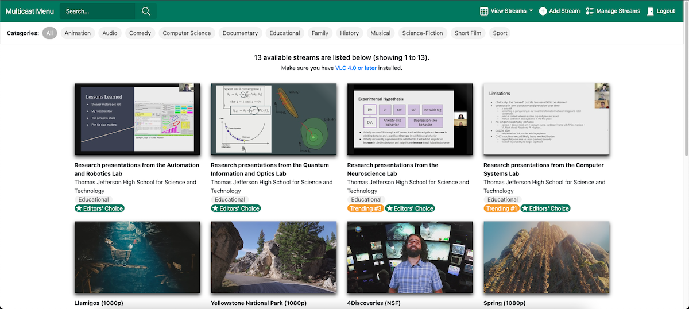
Task: Select the All category filter
Action: (49, 33)
